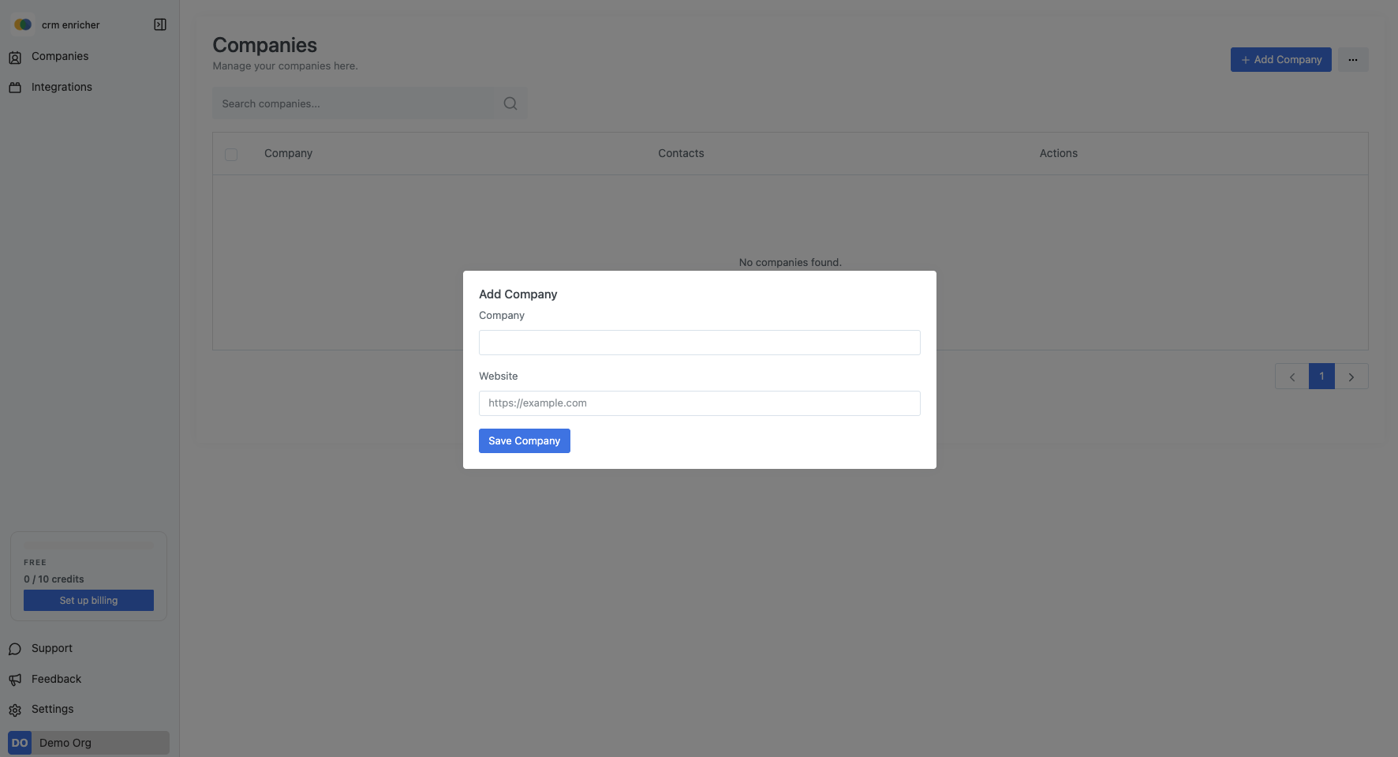Click the search magnifier icon

[510, 103]
